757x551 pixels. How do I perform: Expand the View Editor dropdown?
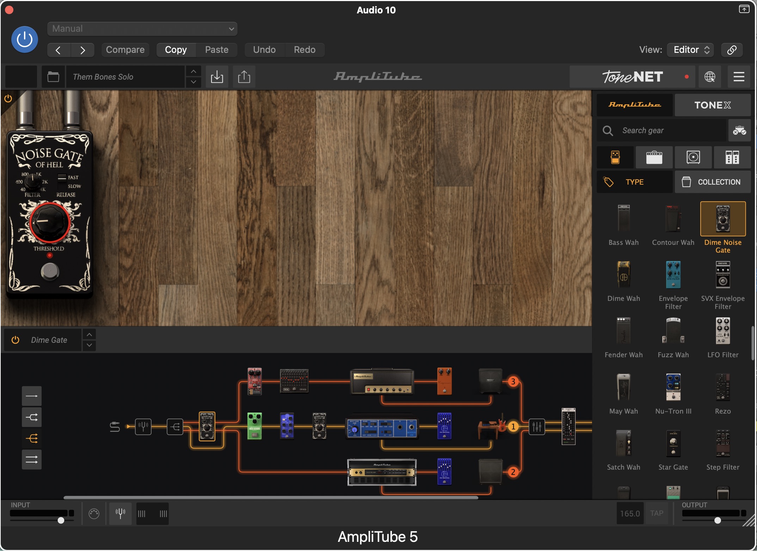pyautogui.click(x=690, y=50)
